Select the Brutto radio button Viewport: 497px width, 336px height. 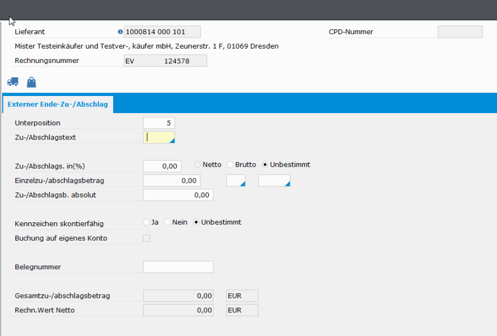point(230,164)
